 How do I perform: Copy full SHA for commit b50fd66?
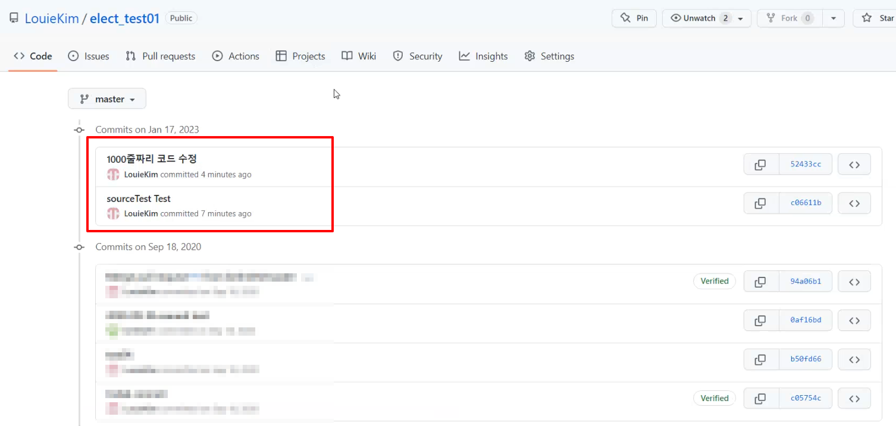pos(761,359)
